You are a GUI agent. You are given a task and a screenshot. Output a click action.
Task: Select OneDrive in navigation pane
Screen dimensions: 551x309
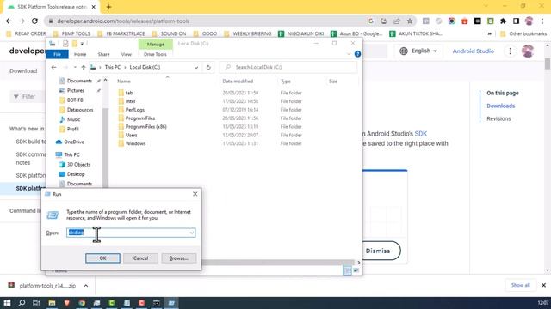coord(74,142)
